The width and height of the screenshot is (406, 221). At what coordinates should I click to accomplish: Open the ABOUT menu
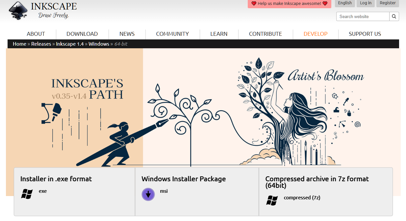click(36, 34)
